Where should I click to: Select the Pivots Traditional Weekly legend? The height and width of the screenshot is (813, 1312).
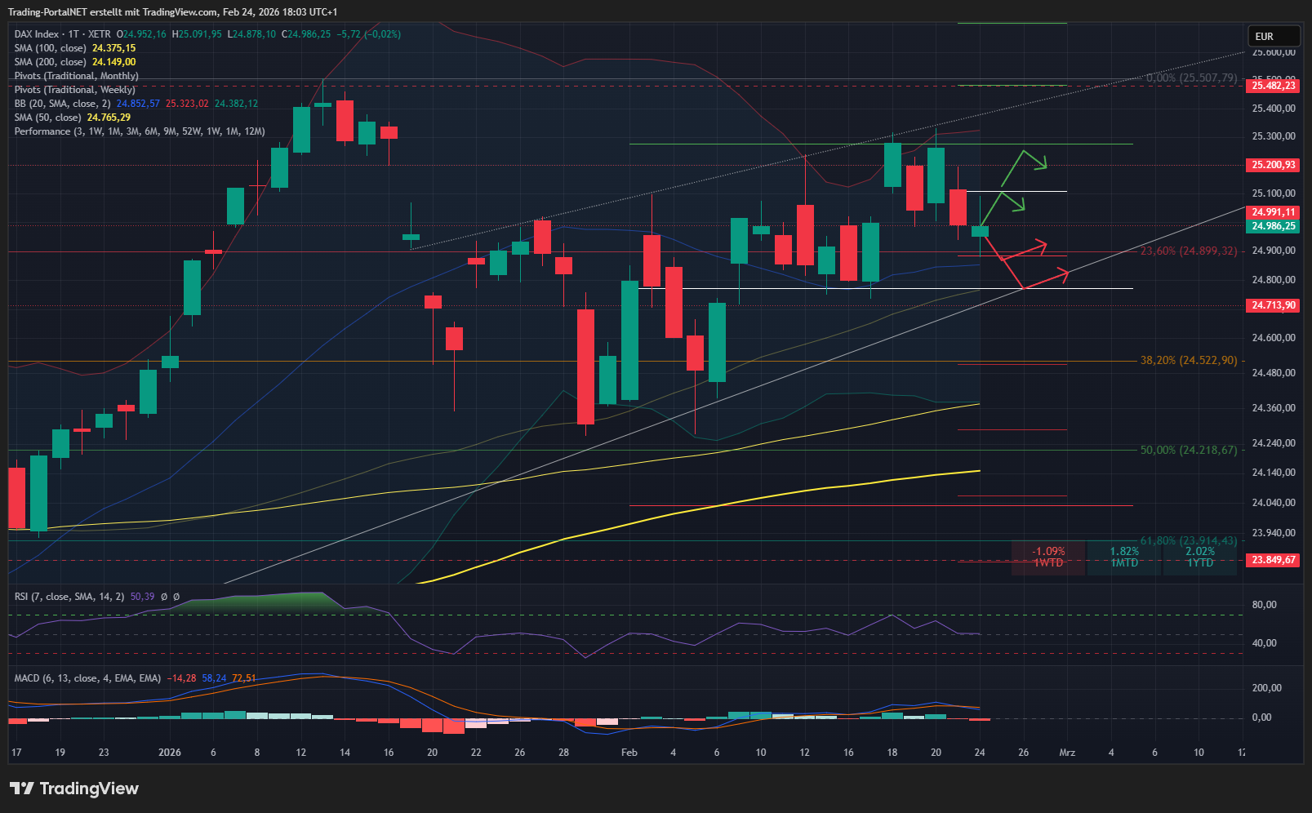[74, 90]
